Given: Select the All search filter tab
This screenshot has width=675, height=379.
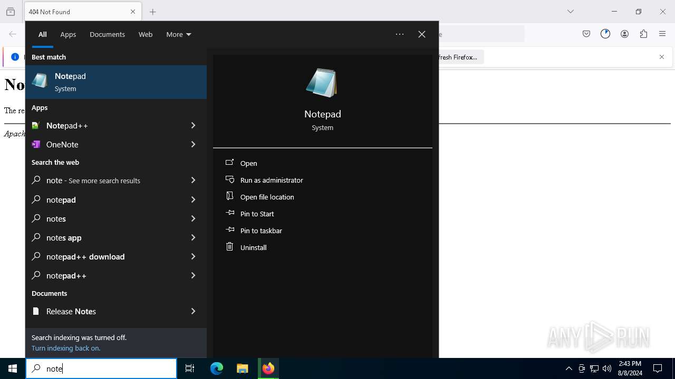Looking at the screenshot, I should (x=43, y=34).
